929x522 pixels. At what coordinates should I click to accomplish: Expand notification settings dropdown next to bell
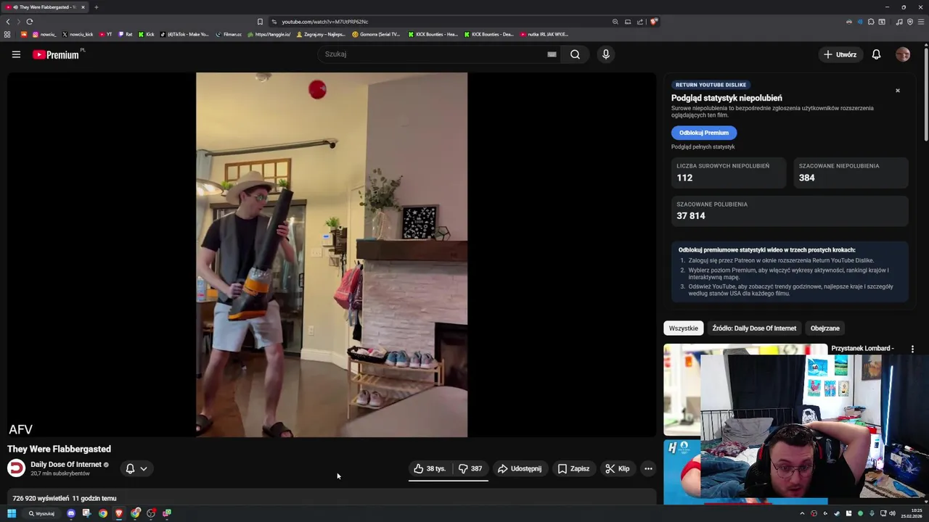click(x=144, y=468)
